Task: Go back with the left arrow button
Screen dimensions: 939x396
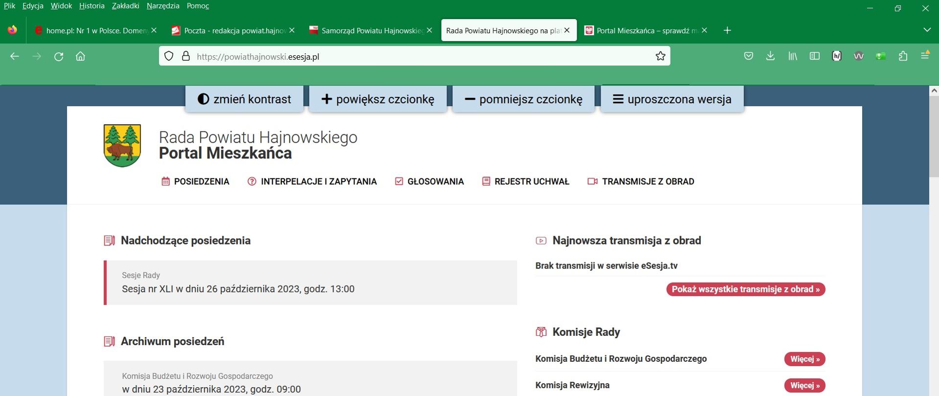Action: [15, 56]
